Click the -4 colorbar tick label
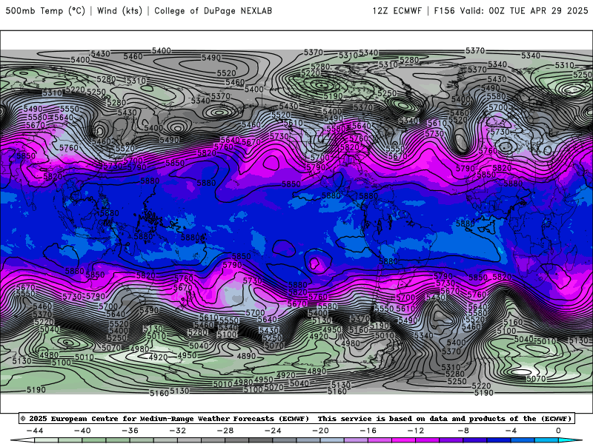The width and height of the screenshot is (593, 444). point(511,431)
